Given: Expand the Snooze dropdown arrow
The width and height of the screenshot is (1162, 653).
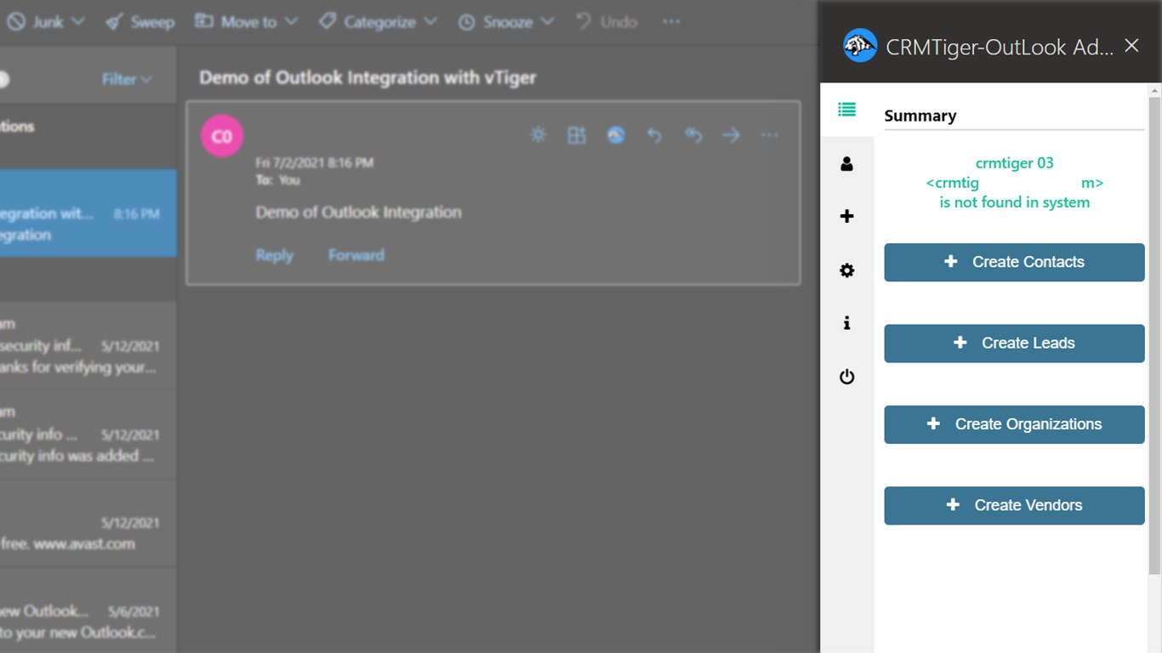Looking at the screenshot, I should coord(547,22).
